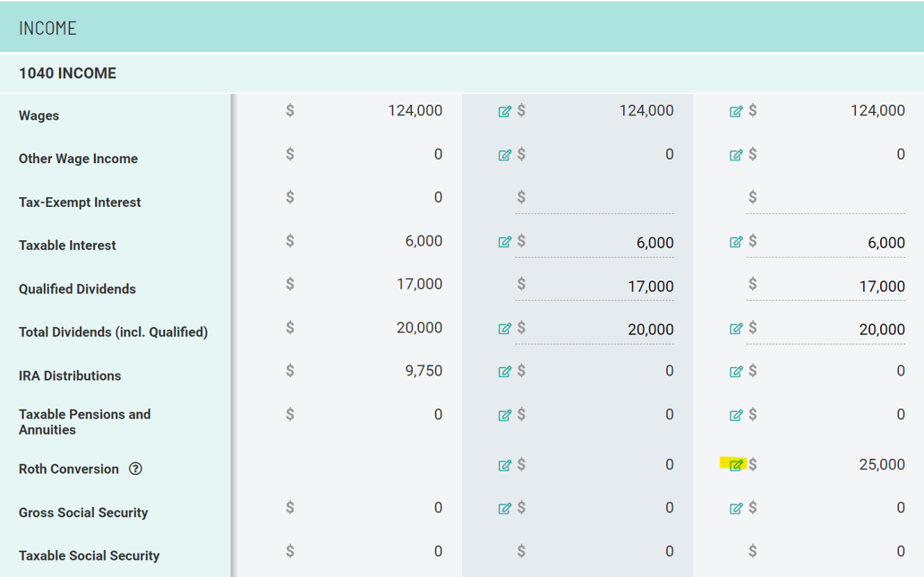
Task: Open the IRA Distributions editor, right column
Action: 736,372
